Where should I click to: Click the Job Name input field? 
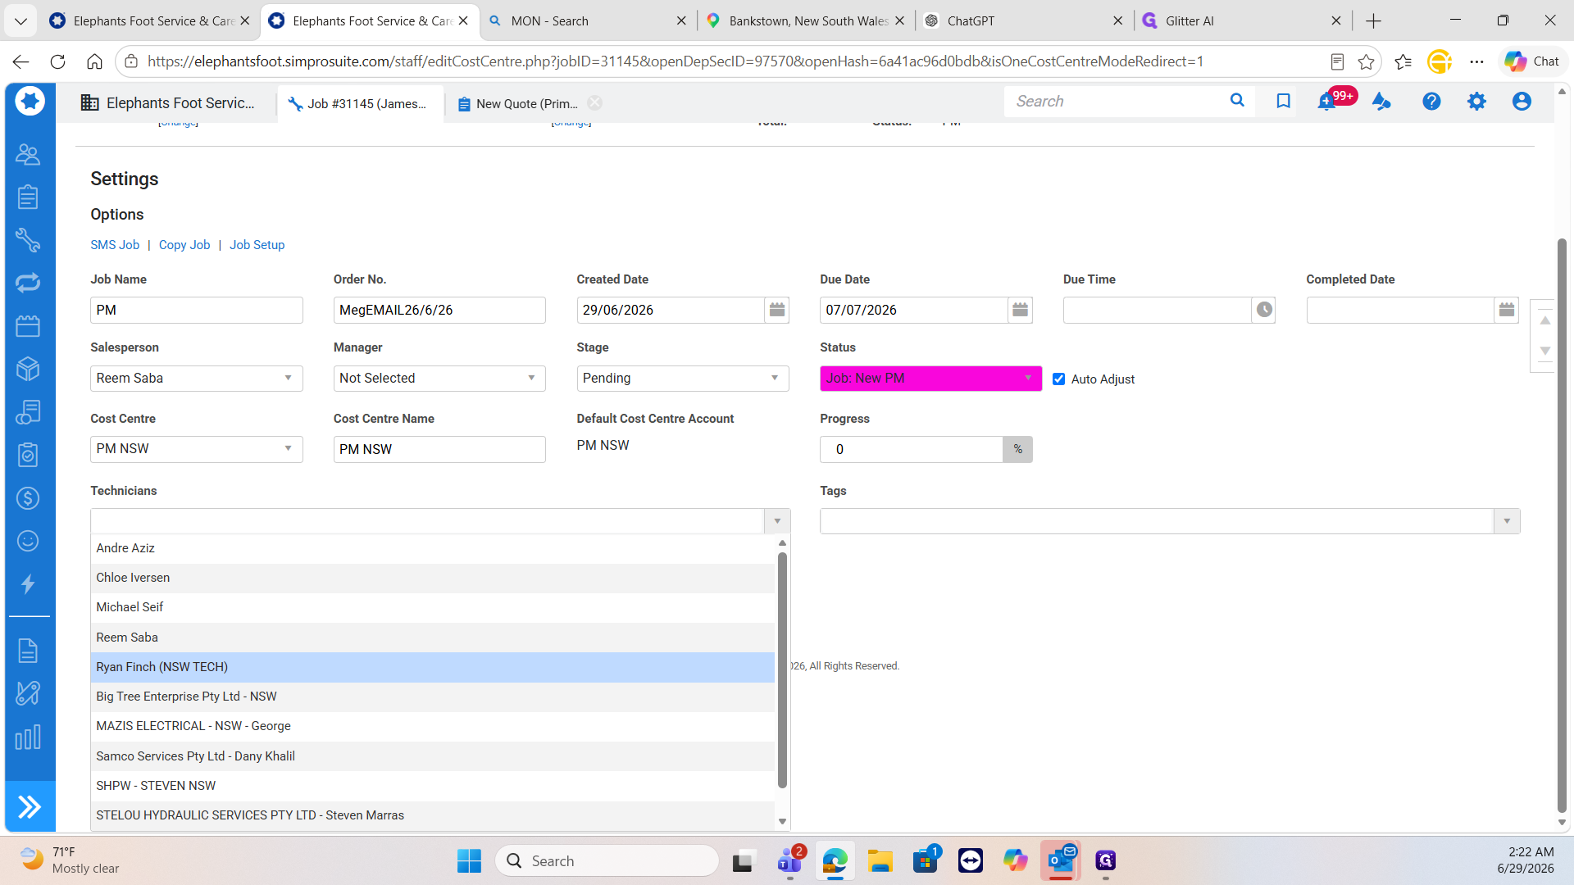click(196, 310)
